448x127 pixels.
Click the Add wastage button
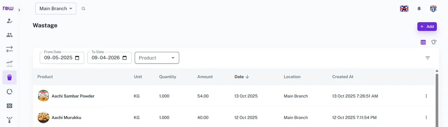(427, 26)
